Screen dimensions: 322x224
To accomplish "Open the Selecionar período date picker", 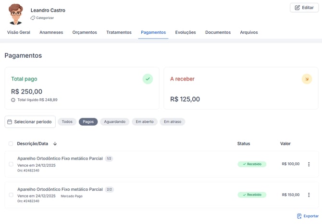I will coord(30,122).
